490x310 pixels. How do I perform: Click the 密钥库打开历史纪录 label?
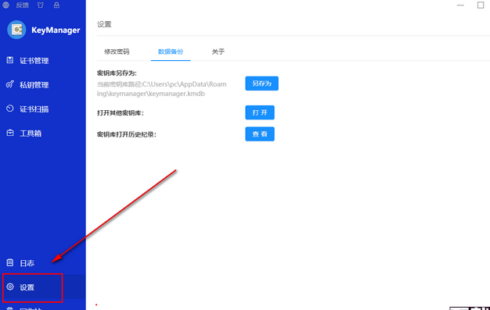[127, 134]
